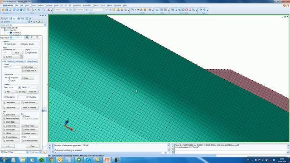Open the Entity Name dropdown
This screenshot has width=290, height=163.
coord(40,152)
